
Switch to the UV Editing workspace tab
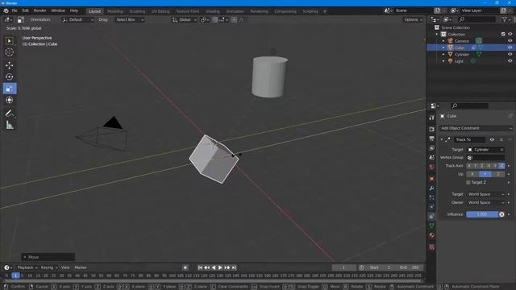tap(160, 11)
